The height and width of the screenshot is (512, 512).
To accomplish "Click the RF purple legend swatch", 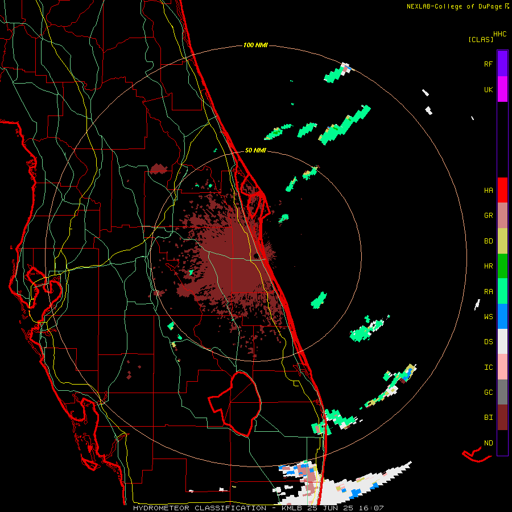I will pos(502,64).
